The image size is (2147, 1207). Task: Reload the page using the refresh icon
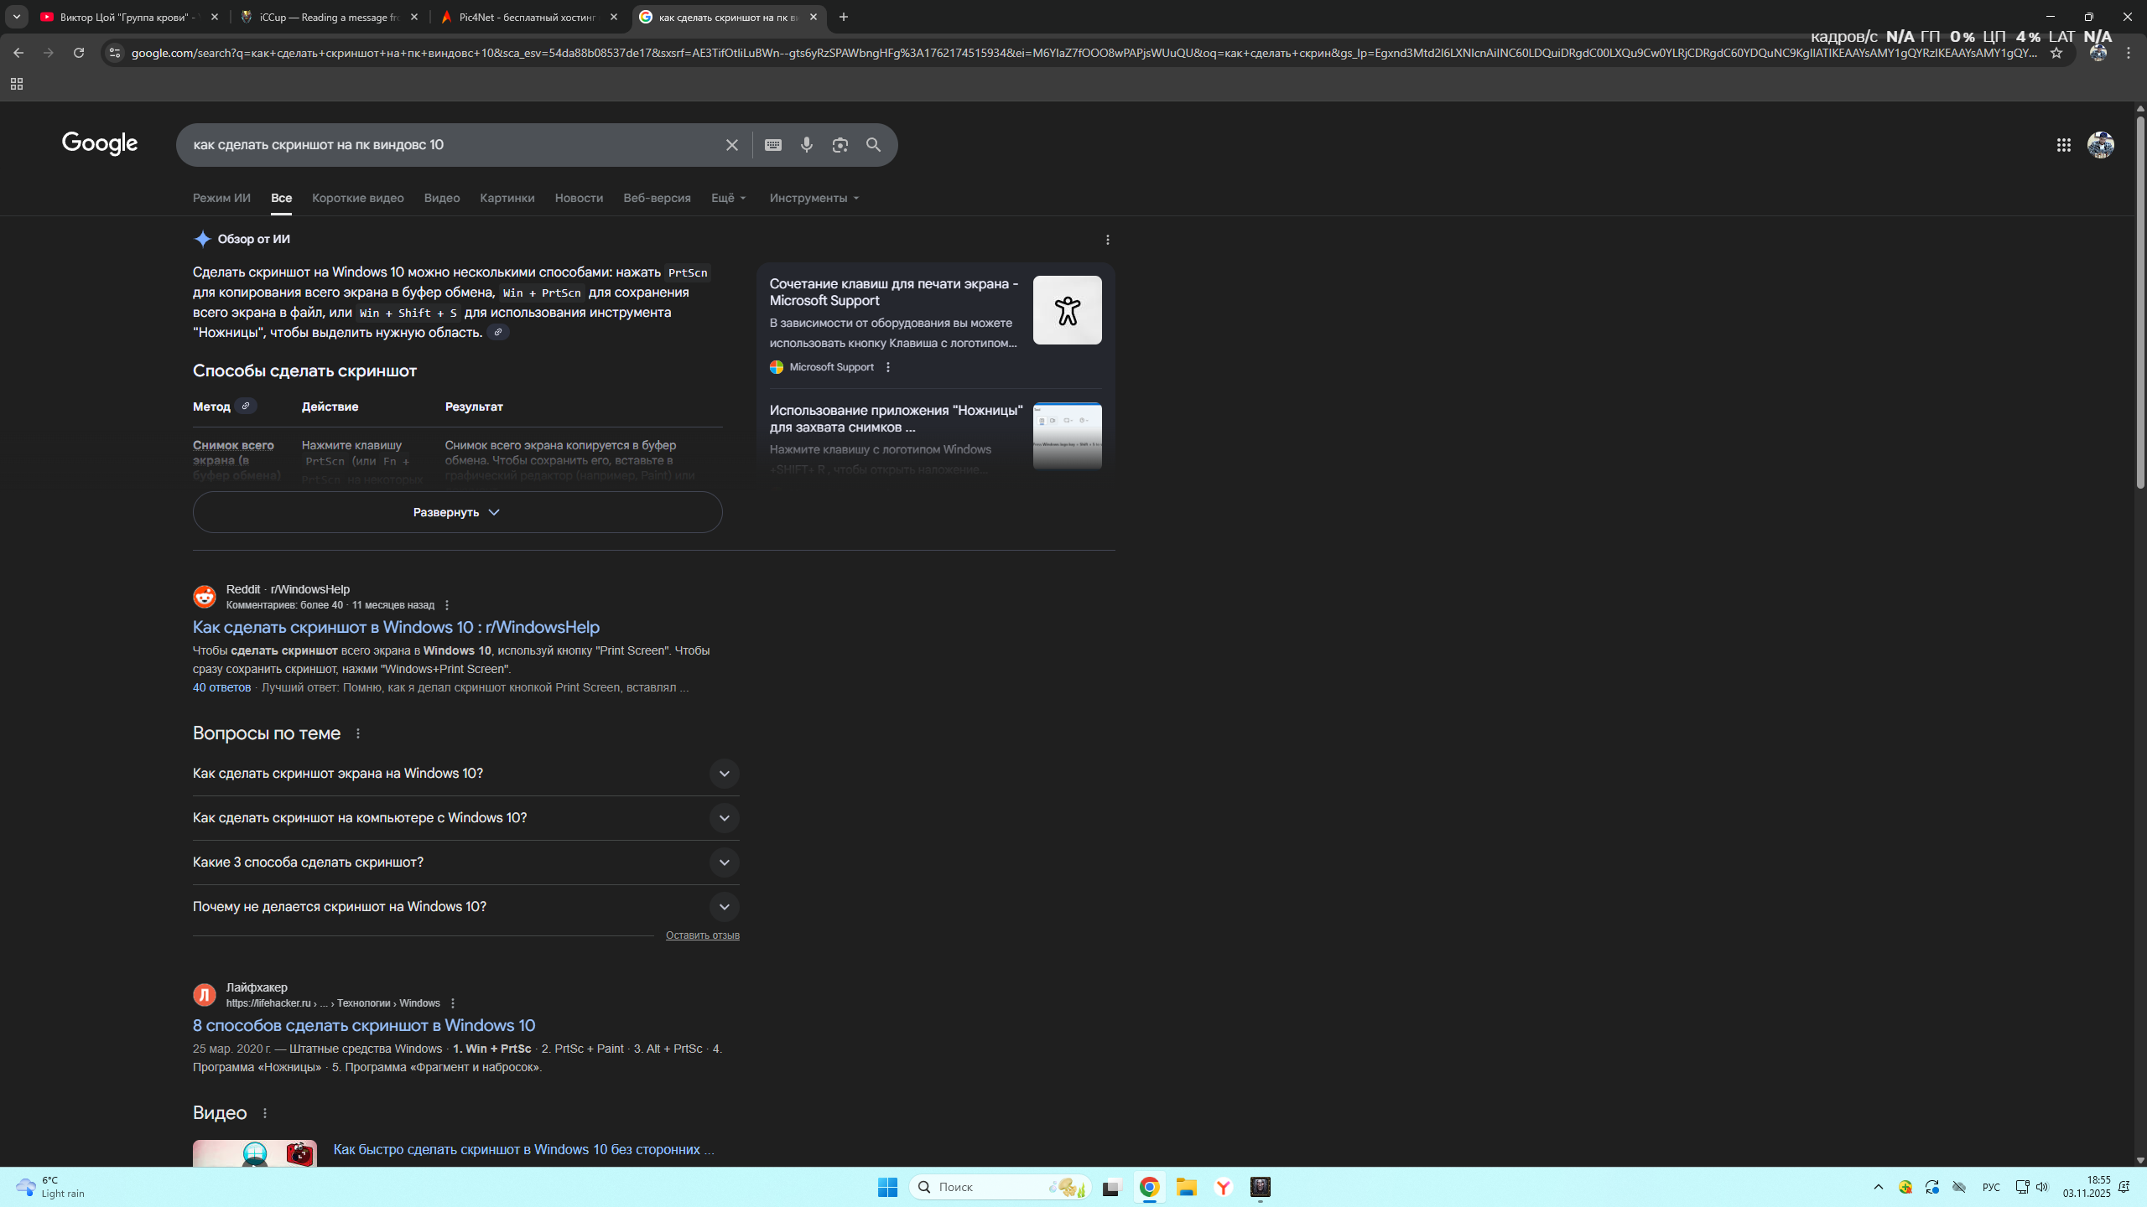click(x=79, y=53)
